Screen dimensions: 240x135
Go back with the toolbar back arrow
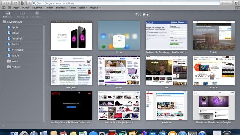(x=4, y=3)
